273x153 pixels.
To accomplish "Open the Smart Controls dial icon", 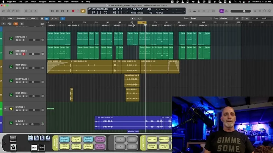I will (x=26, y=11).
